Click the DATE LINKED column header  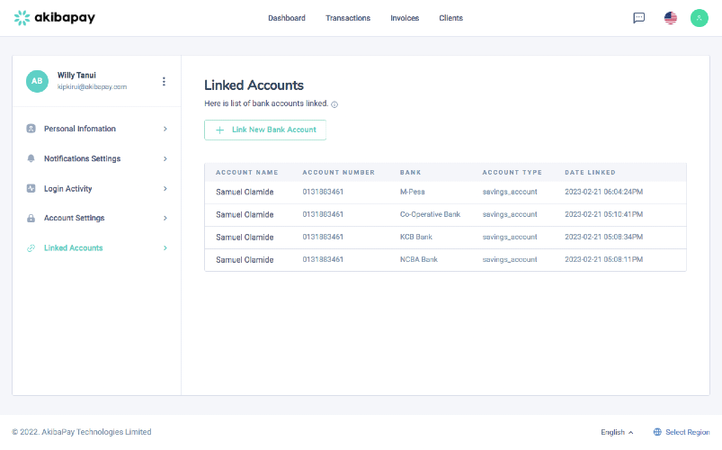pyautogui.click(x=590, y=173)
